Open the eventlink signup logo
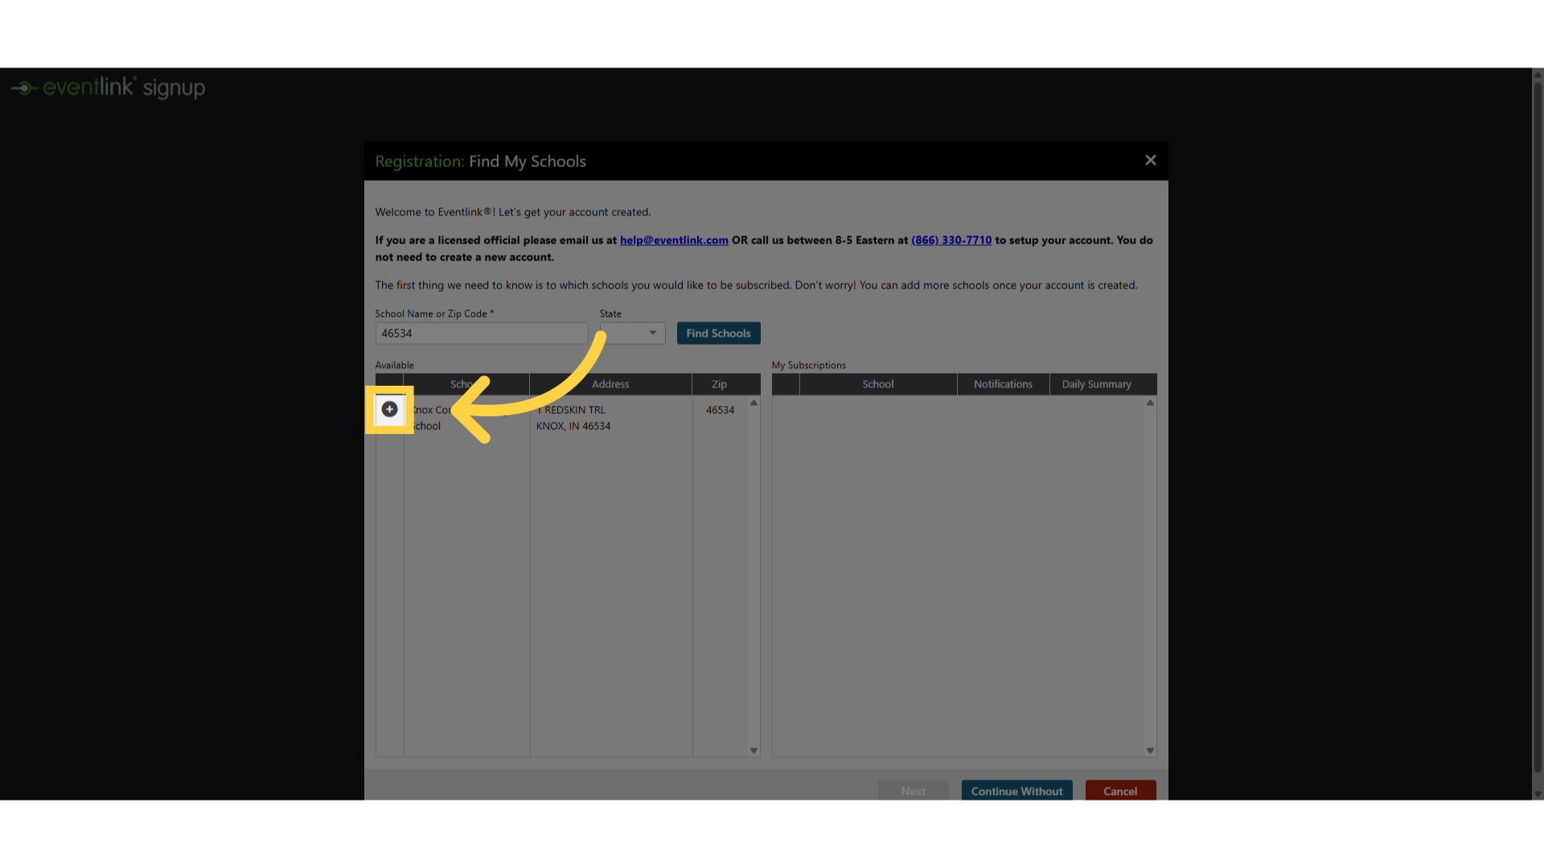Image resolution: width=1544 pixels, height=868 pixels. coord(109,87)
